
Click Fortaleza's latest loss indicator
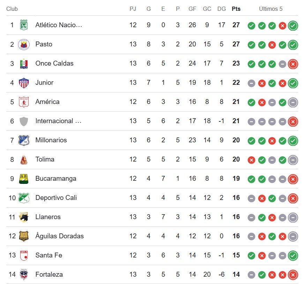pos(293,275)
